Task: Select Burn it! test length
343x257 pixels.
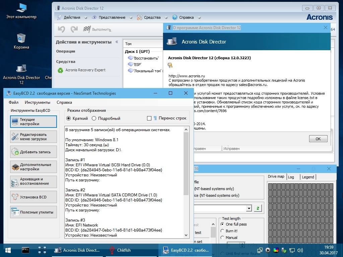Action: (x=222, y=231)
